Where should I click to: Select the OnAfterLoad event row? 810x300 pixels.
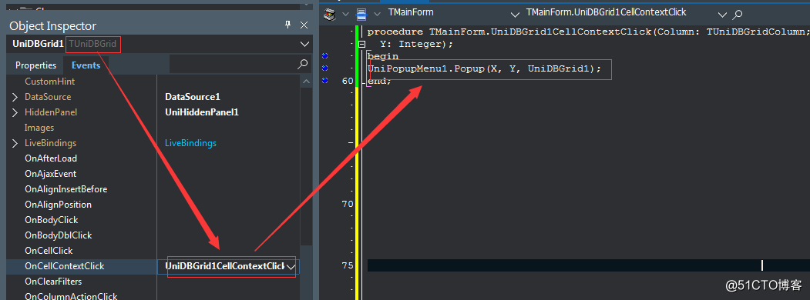[153, 158]
